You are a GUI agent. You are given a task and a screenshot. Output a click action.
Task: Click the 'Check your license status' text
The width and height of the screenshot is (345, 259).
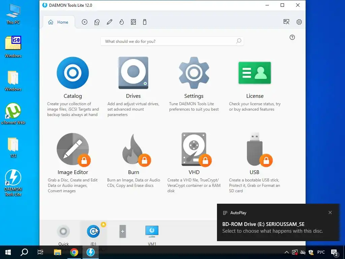coord(255,106)
